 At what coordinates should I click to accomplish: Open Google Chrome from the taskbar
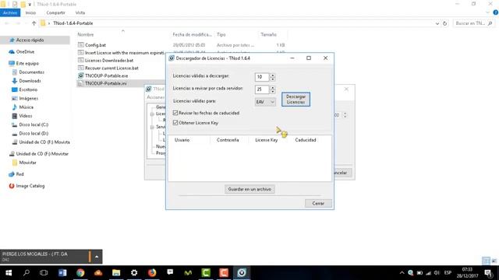tap(80, 273)
